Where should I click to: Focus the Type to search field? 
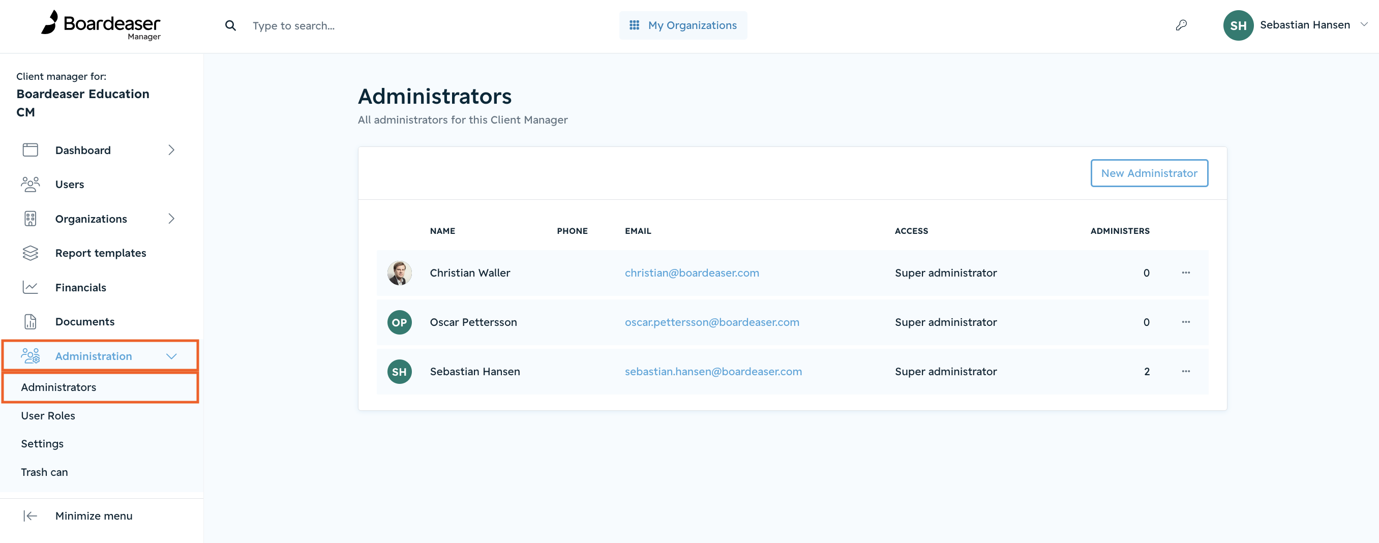(x=293, y=26)
